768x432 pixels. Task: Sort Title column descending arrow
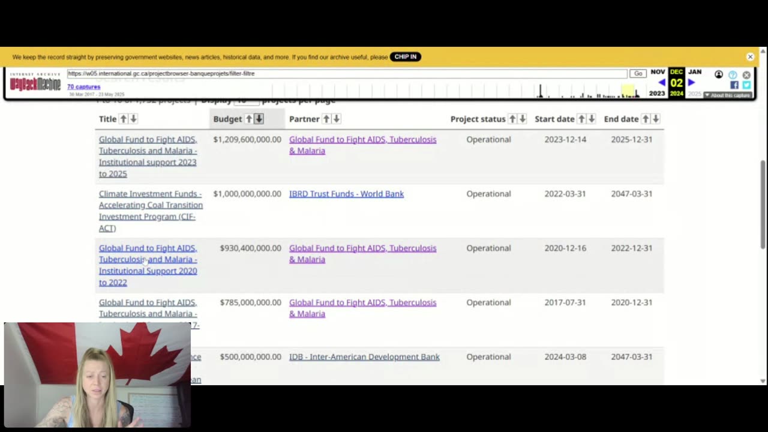133,119
